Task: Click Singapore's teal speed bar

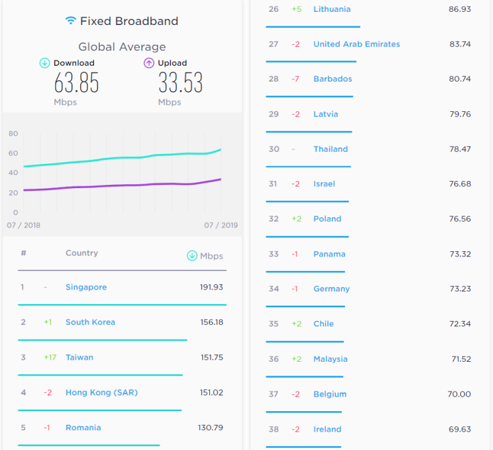Action: (122, 305)
